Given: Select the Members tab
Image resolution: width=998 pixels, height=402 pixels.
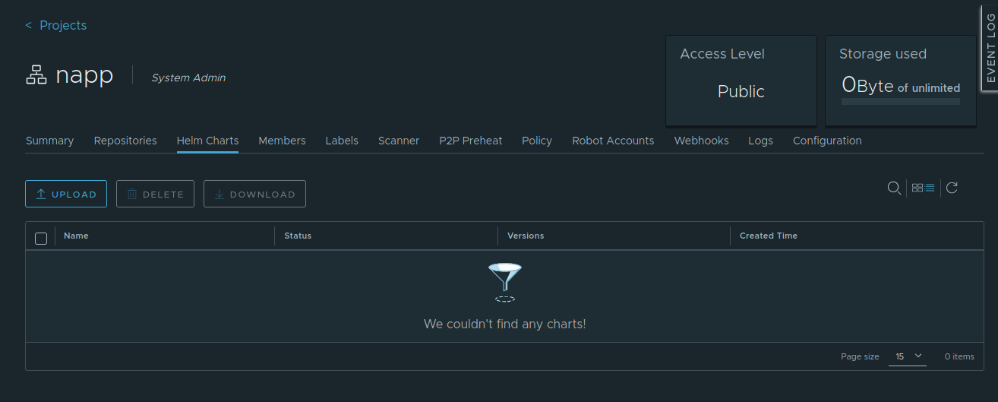Looking at the screenshot, I should [x=282, y=141].
